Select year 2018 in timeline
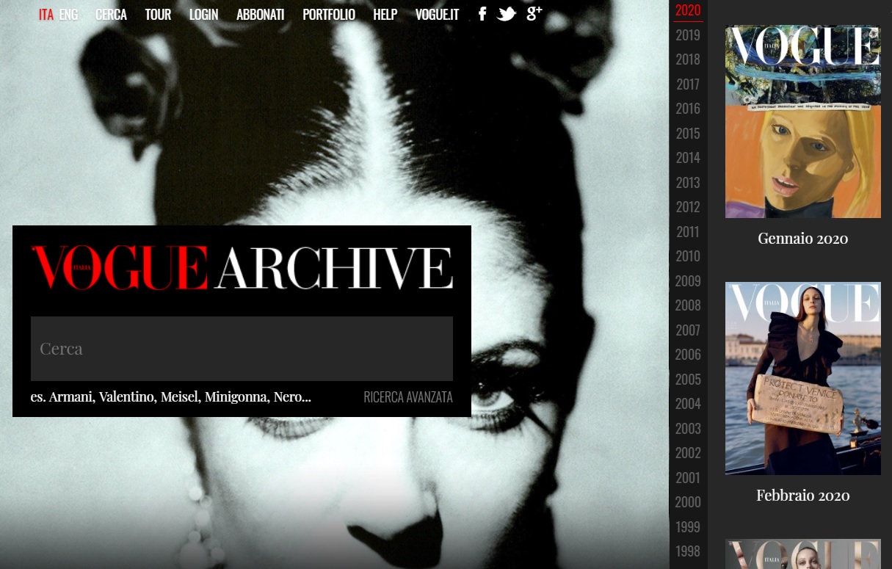The image size is (892, 569). click(x=688, y=59)
